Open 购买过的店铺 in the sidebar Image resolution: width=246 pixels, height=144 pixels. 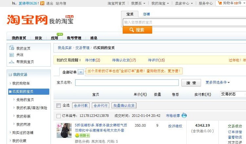click(23, 133)
